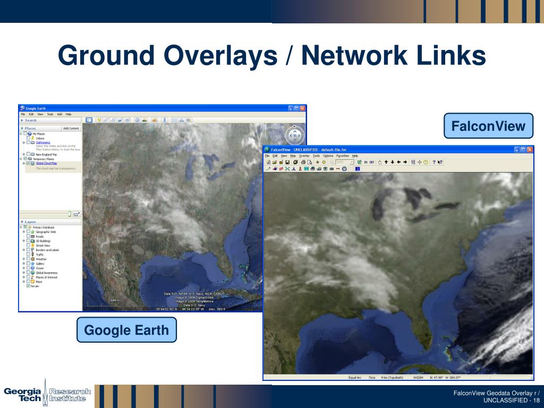This screenshot has width=544, height=408.
Task: Open Google Earth Add menu
Action: [x=59, y=114]
